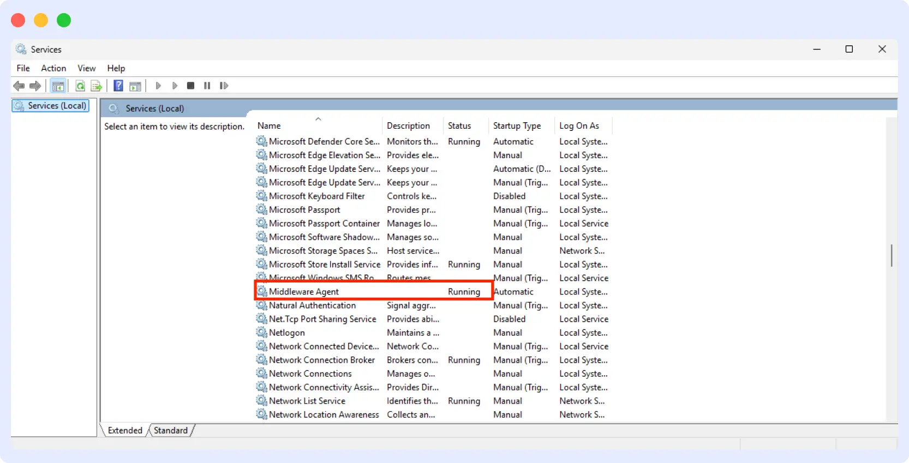Screen dimensions: 909x463
Task: Click gear icon beside Netlogon
Action: coord(262,332)
